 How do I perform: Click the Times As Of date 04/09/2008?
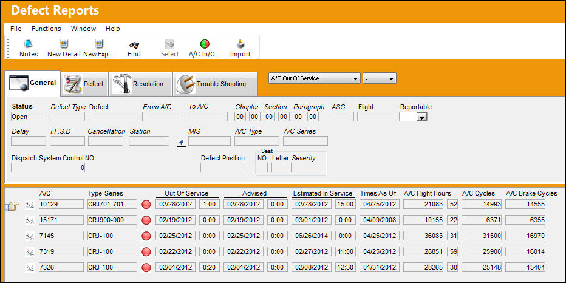tap(380, 220)
